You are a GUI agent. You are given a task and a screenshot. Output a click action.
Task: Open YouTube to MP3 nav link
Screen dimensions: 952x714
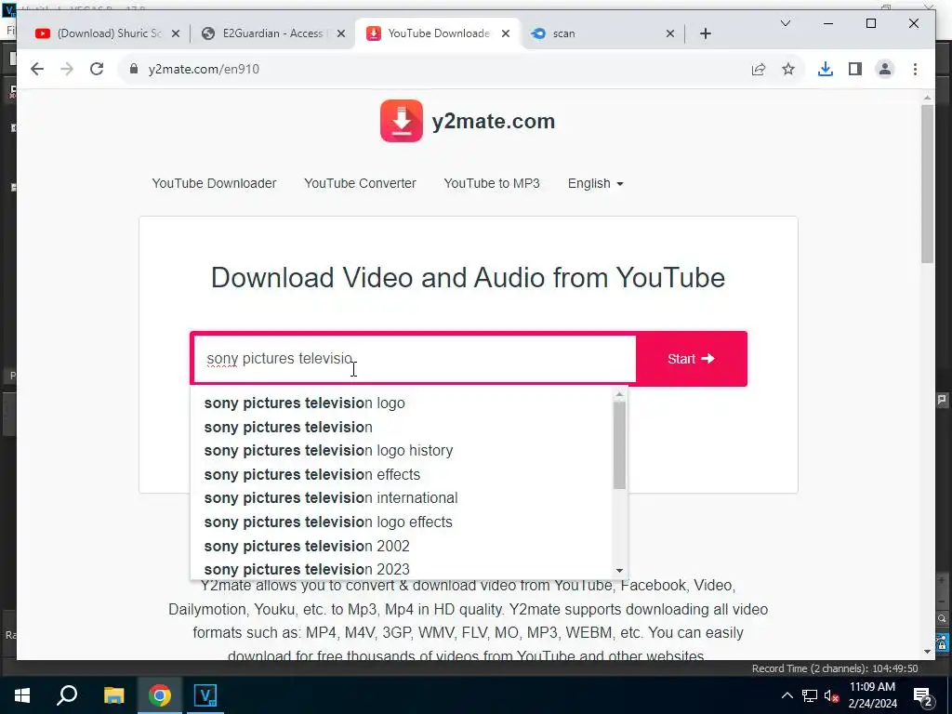[x=492, y=183]
